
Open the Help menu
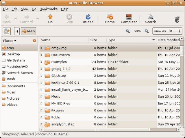point(64,9)
